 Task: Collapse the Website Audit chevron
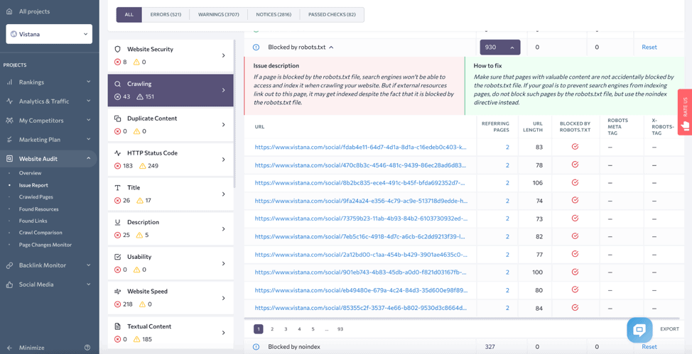point(88,159)
